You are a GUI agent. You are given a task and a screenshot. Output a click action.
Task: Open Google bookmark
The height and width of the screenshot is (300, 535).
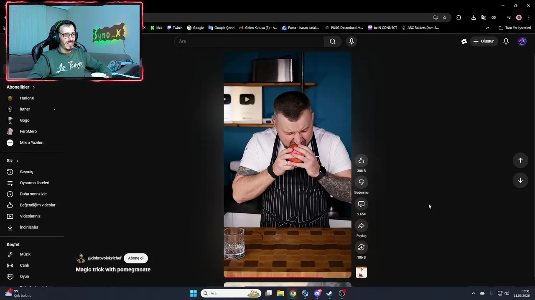(x=195, y=28)
